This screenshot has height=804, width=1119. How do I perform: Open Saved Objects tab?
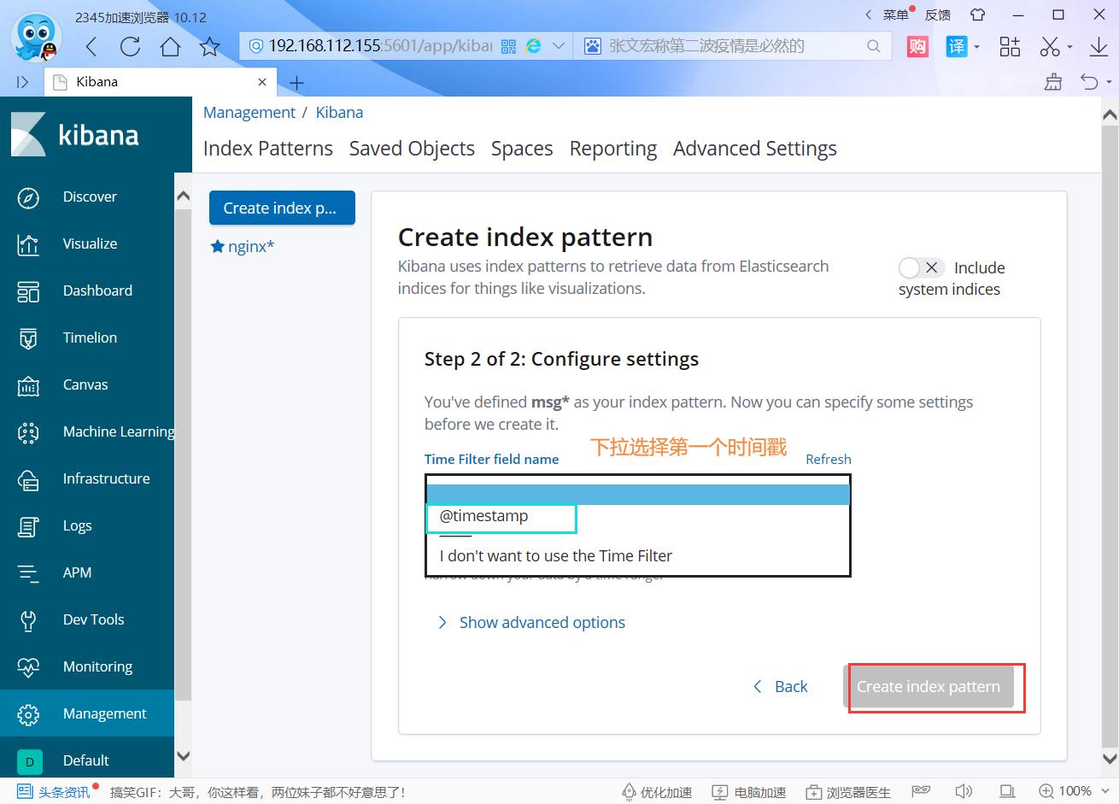click(412, 149)
